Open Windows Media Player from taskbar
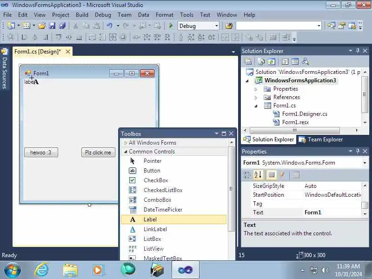The width and height of the screenshot is (372, 279). (x=98, y=270)
